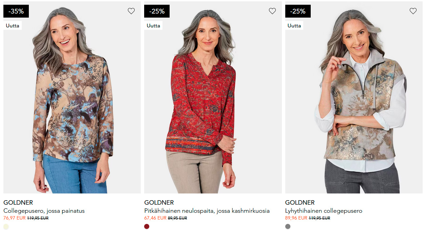
Task: Click Uutta label on the red shirt
Action: click(x=153, y=26)
